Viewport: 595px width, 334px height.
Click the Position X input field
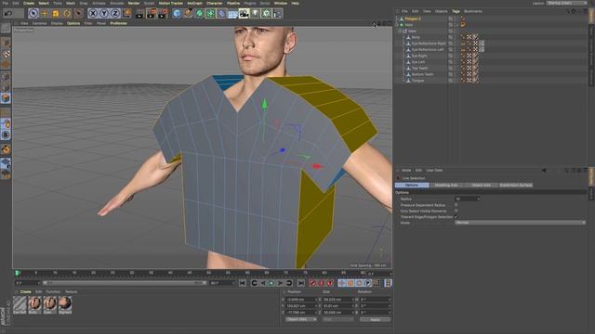tap(301, 300)
